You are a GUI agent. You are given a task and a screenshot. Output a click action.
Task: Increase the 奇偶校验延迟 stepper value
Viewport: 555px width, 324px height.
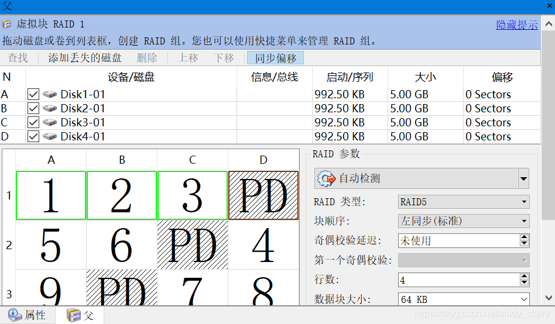click(x=524, y=237)
